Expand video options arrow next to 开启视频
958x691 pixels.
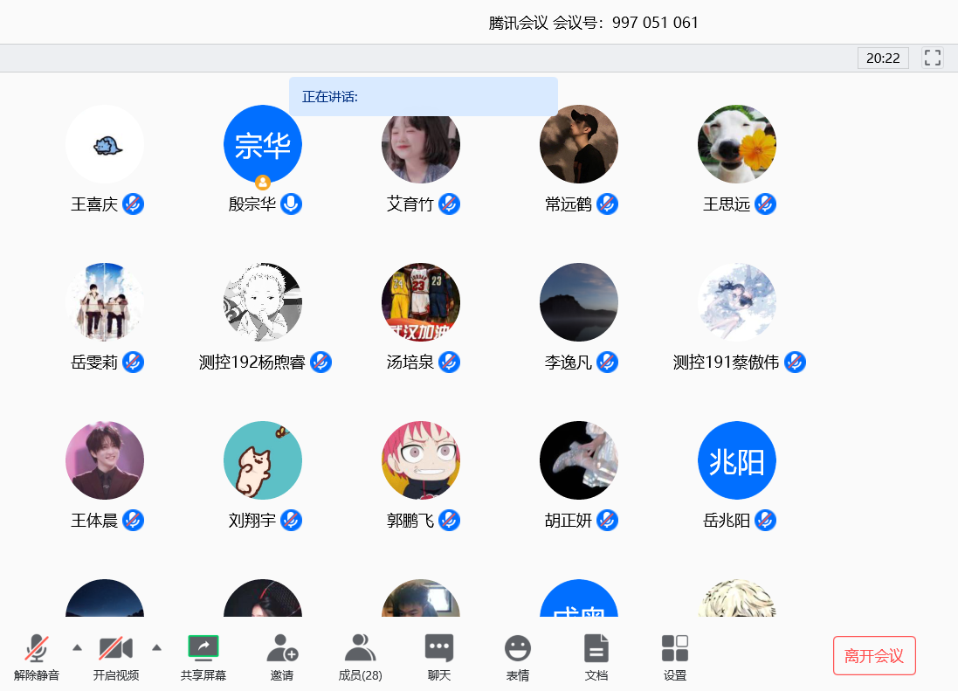(x=156, y=647)
